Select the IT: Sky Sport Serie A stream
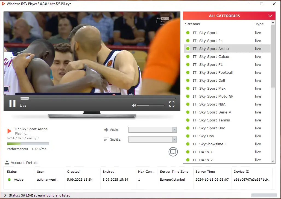 pos(227,112)
